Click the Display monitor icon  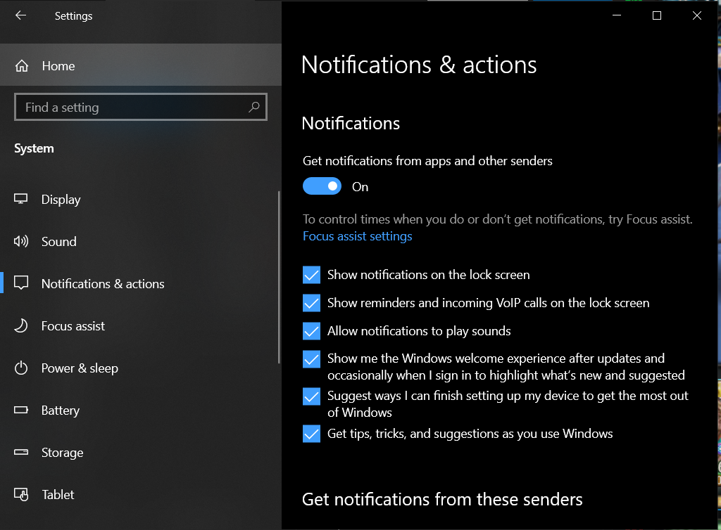pos(21,200)
